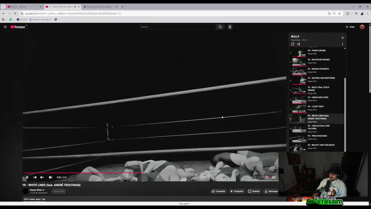Open the Deportes bookmark
The height and width of the screenshot is (209, 371).
click(22, 19)
